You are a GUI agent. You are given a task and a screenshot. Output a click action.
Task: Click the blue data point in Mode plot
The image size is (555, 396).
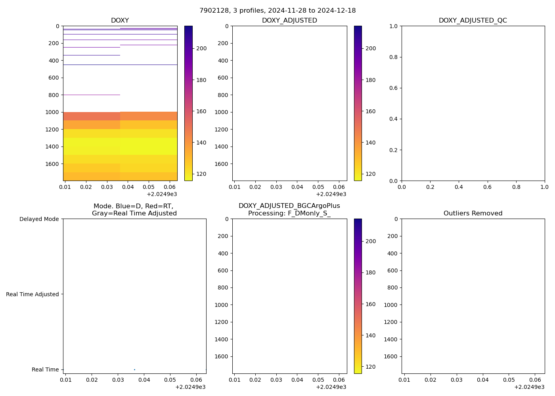click(134, 369)
